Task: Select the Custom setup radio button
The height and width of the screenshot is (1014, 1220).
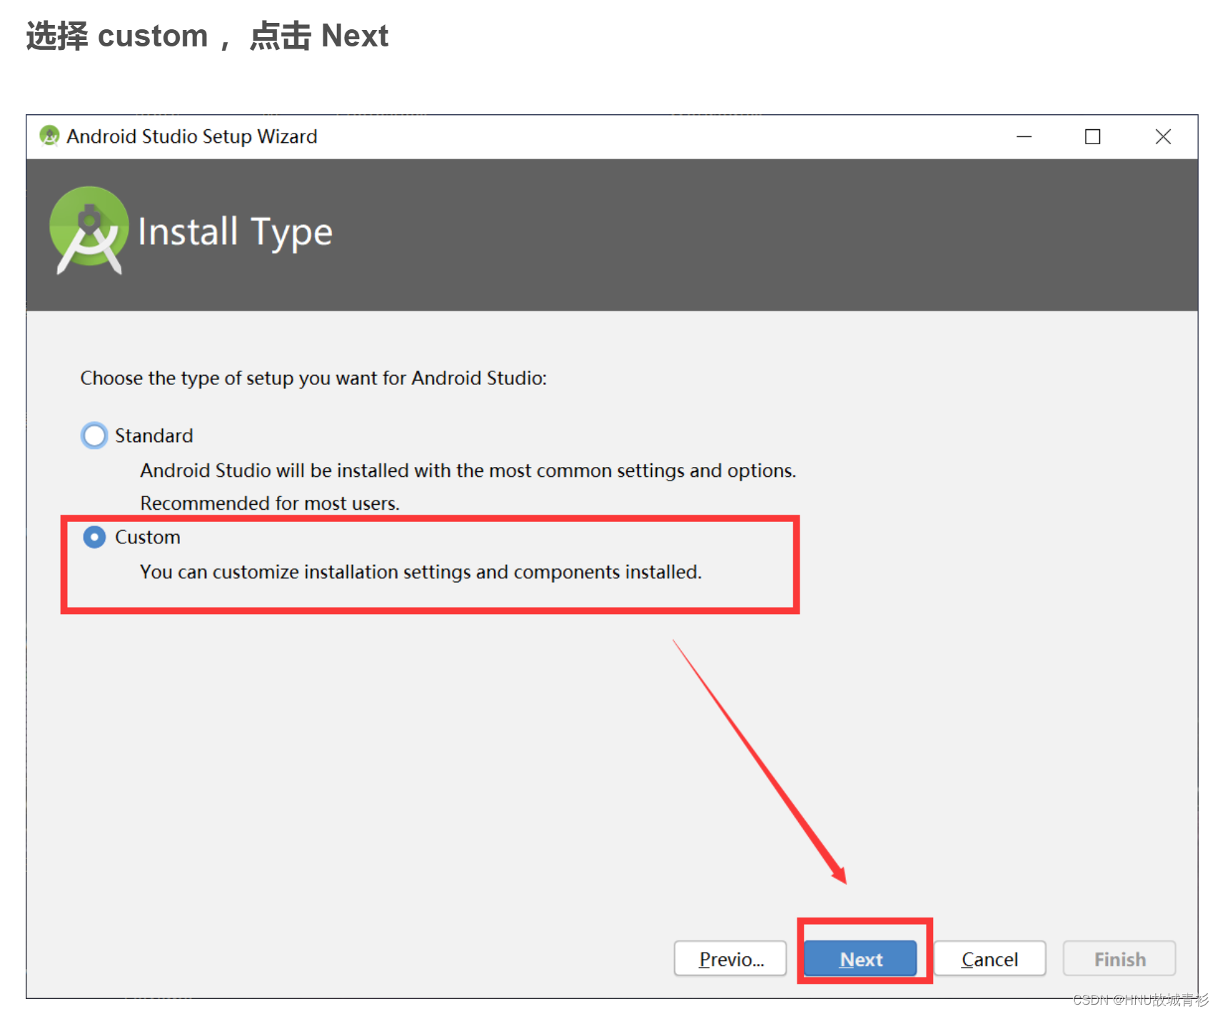Action: click(x=94, y=537)
